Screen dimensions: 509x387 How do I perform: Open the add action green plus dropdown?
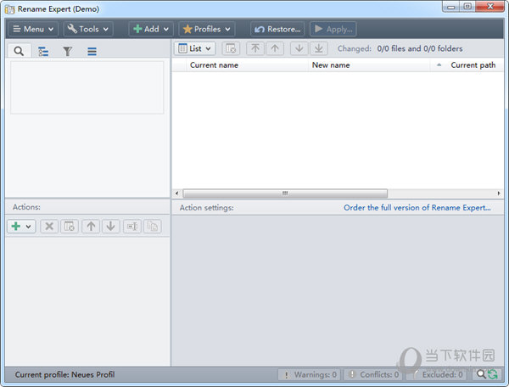pyautogui.click(x=21, y=227)
